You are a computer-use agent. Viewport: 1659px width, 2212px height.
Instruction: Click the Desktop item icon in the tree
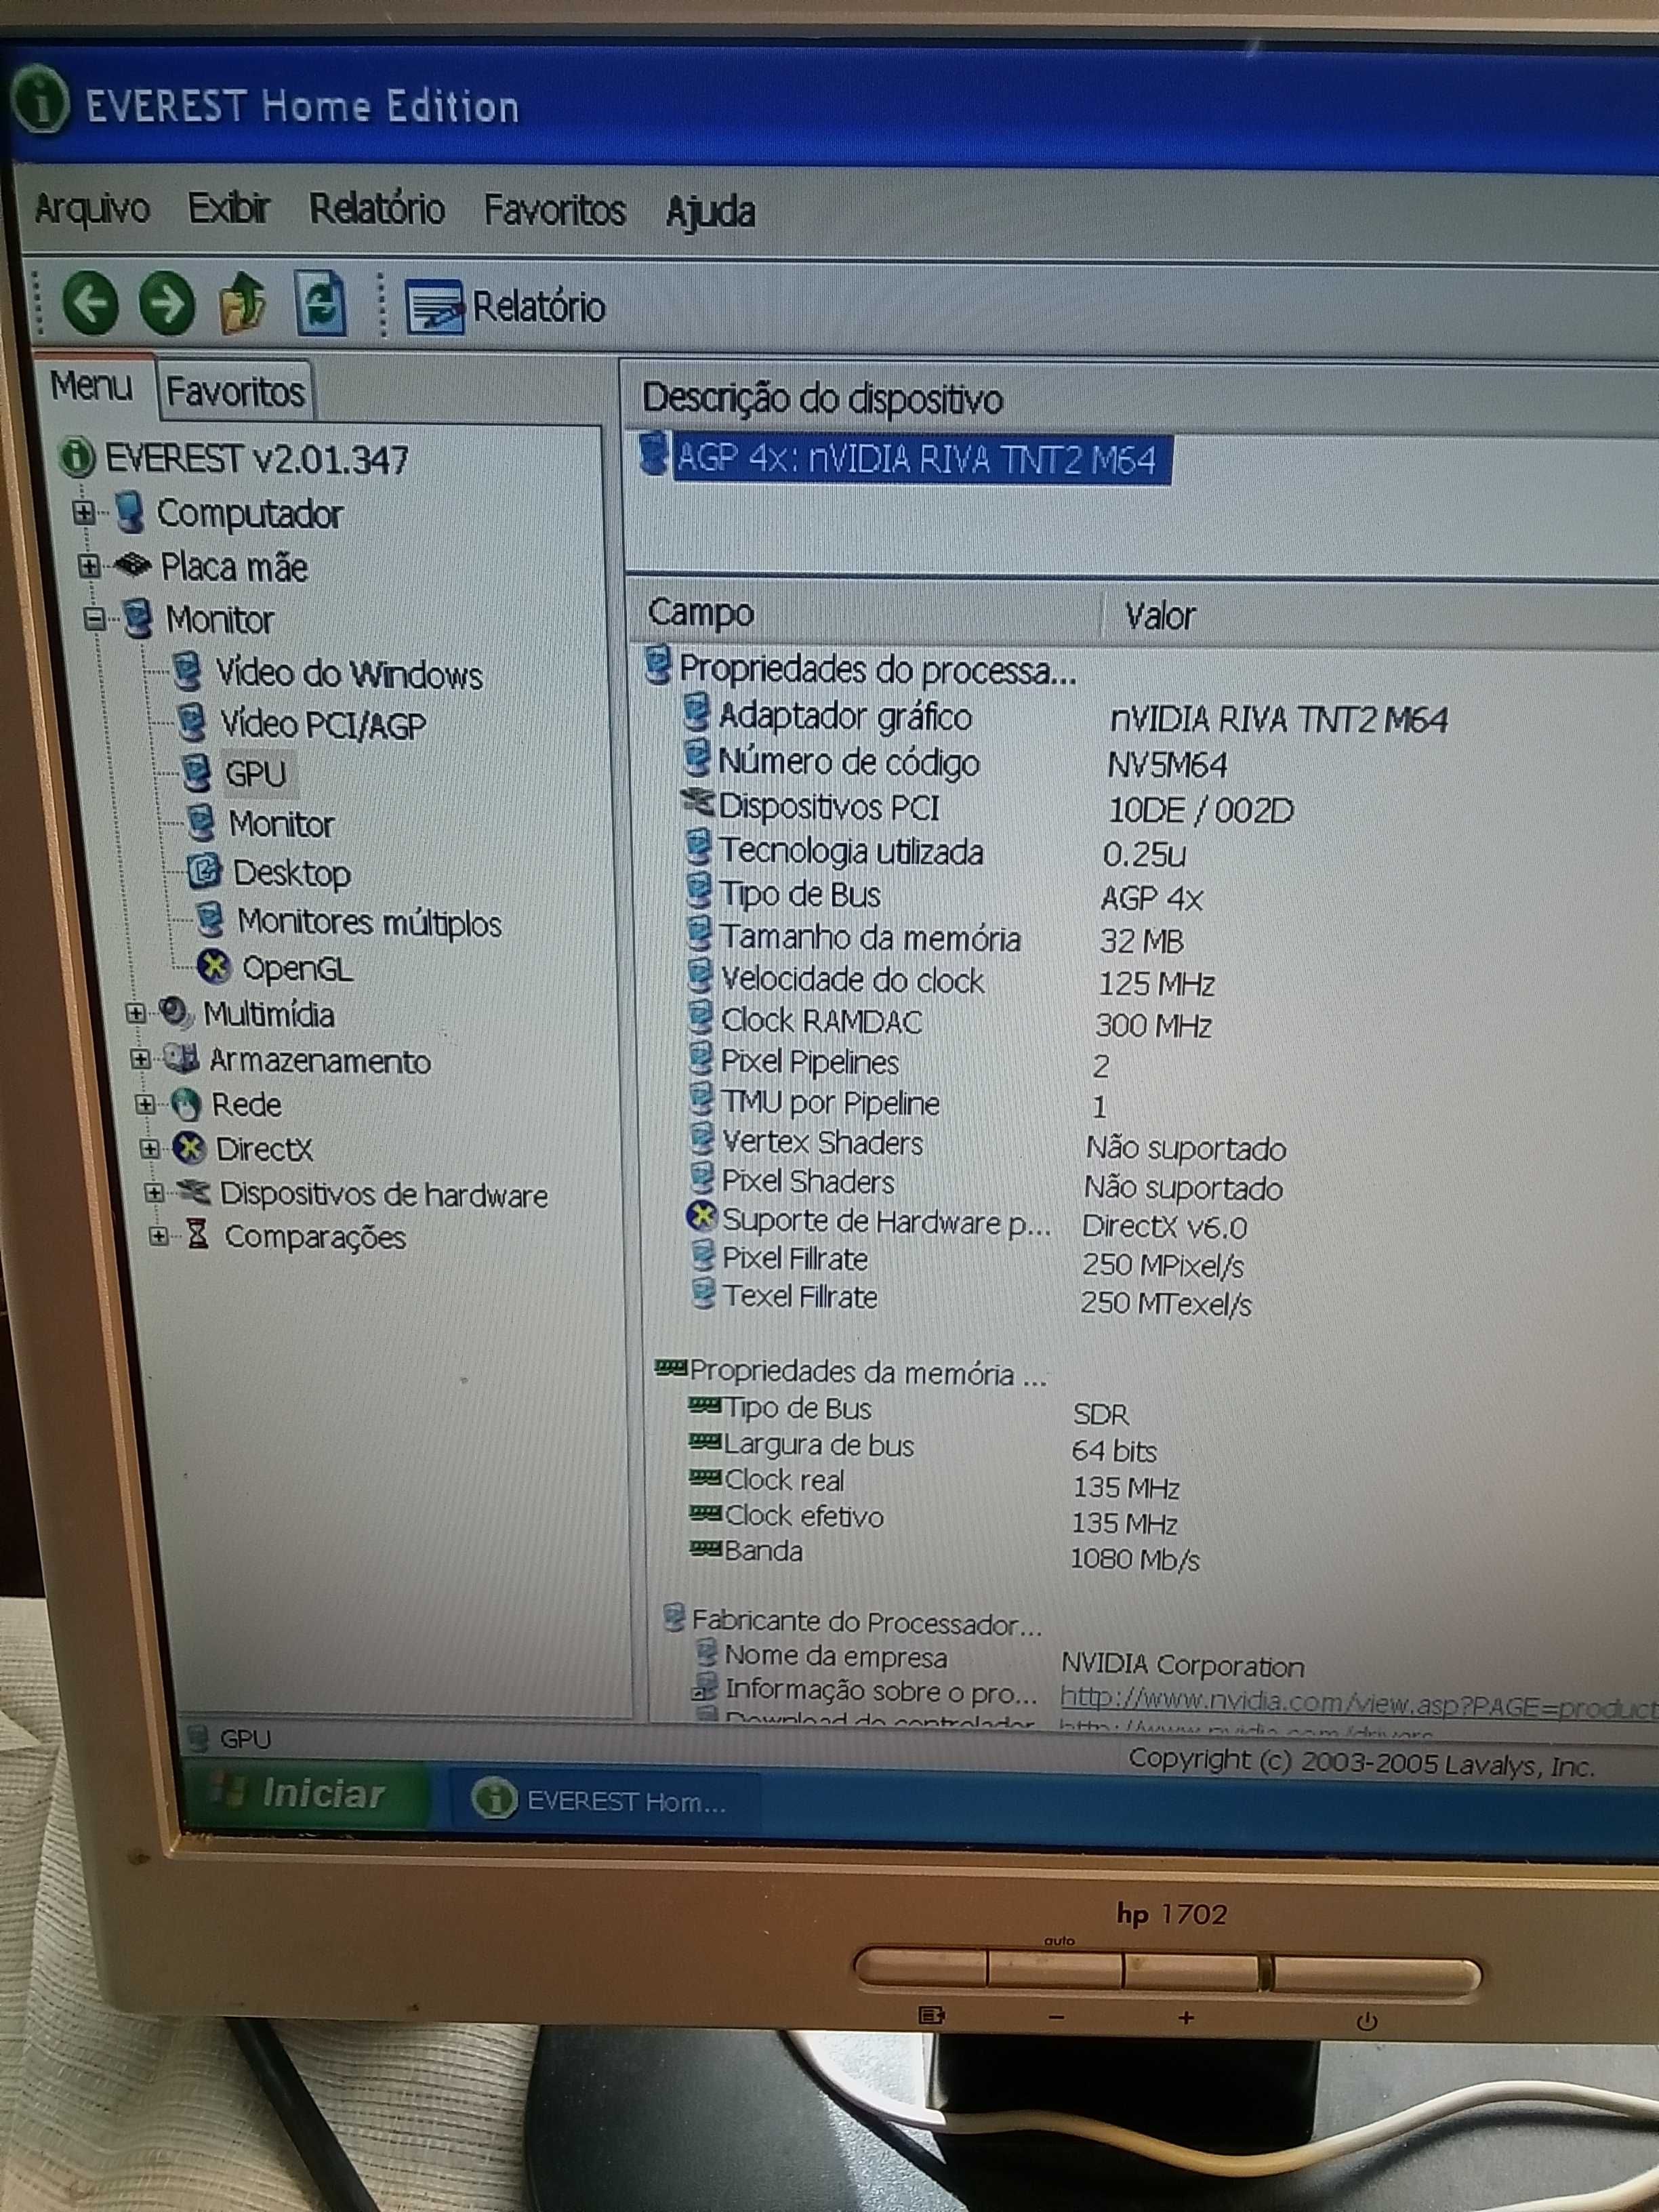pyautogui.click(x=204, y=871)
